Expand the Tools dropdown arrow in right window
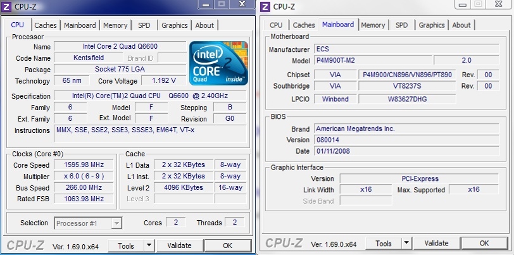The image size is (514, 255). coord(406,243)
